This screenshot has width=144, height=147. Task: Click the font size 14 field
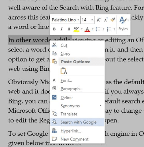pos(86,20)
